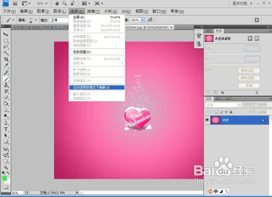The height and width of the screenshot is (197, 272).
Task: Open the Layers panel blend mode dropdown
Action: point(223,105)
